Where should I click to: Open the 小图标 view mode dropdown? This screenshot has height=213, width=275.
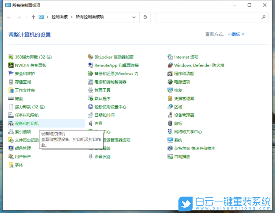[x=236, y=34]
